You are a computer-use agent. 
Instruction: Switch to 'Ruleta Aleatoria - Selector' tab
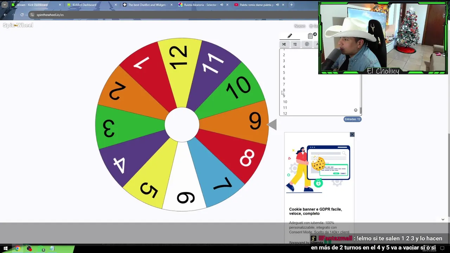click(200, 5)
